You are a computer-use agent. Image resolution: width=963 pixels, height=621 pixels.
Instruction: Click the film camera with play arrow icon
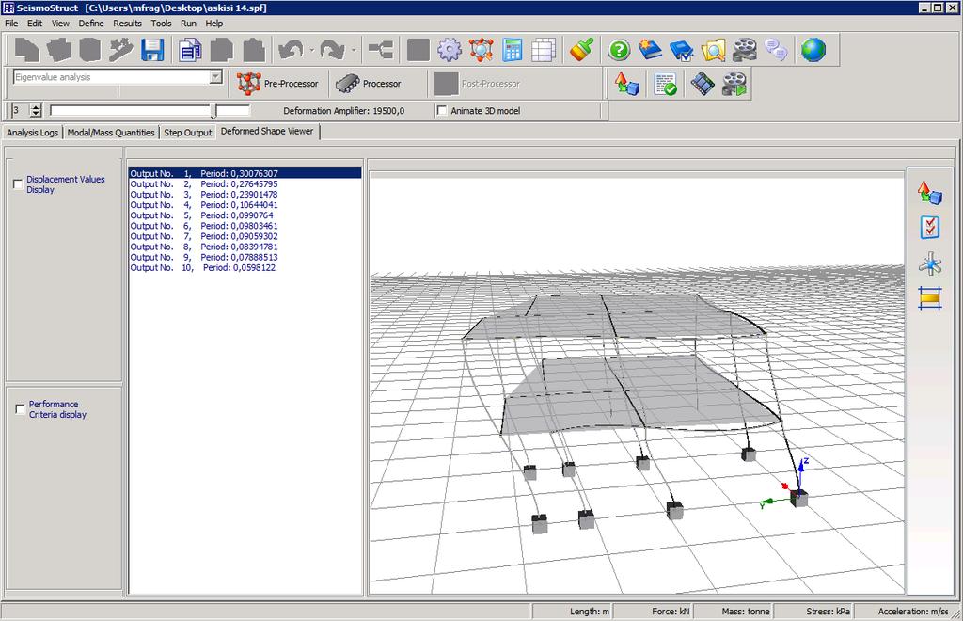734,84
